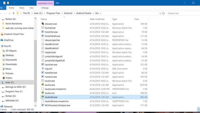The width and height of the screenshot is (200, 113).
Task: Select the studio.exe.vmoptions file icon
Action: click(43, 89)
